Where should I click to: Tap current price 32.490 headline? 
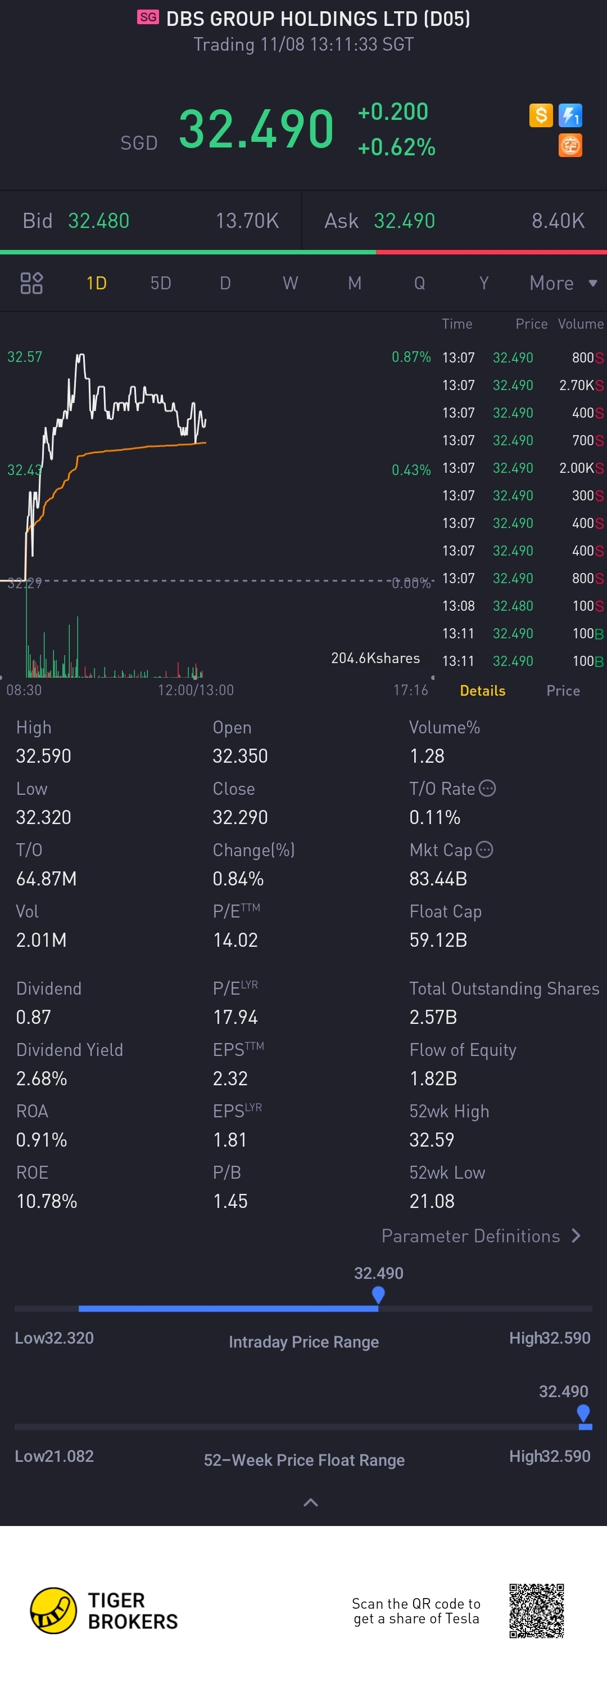[256, 128]
